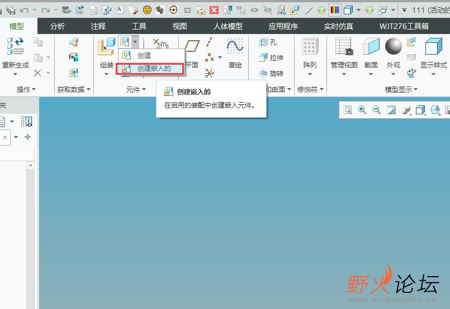Click the video camera icon in top toolbar

point(67,10)
